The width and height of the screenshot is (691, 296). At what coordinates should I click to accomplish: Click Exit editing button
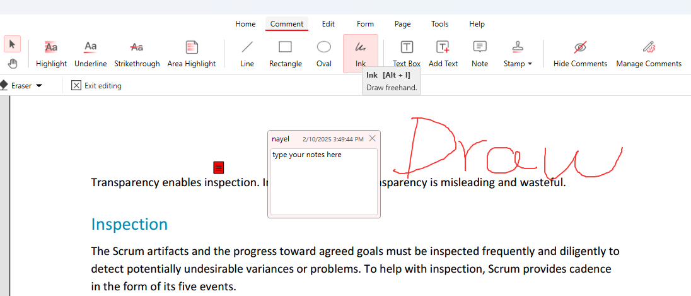(96, 86)
